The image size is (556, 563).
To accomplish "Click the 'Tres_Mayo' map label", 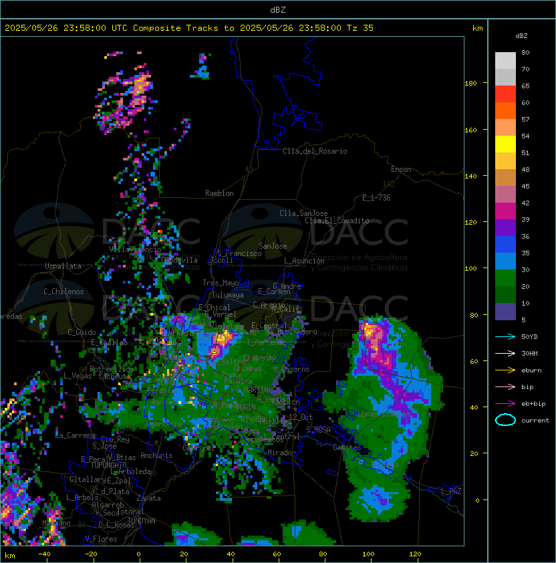I will [221, 283].
